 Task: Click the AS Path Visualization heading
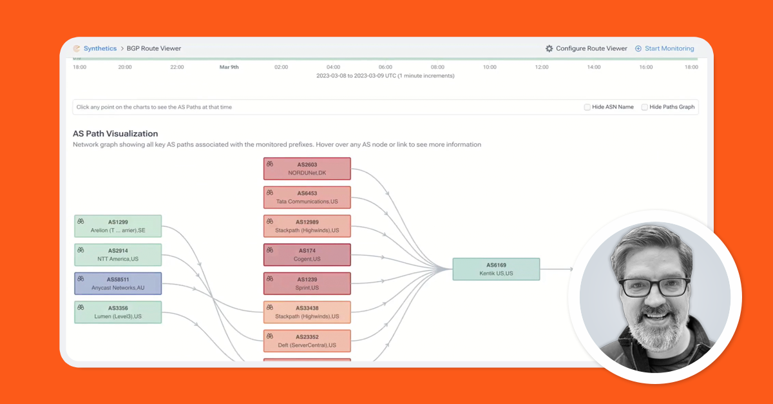point(115,133)
